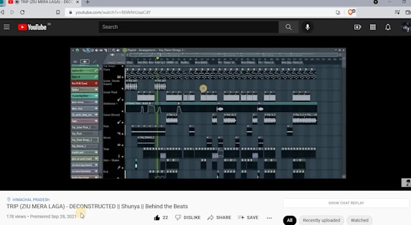The image size is (411, 225).
Task: Toggle mute dot on the Additional track
Action: pos(123,111)
